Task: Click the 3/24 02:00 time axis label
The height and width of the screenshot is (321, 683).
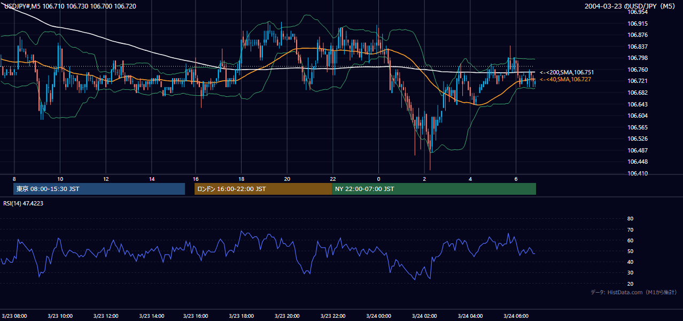Action: [x=424, y=316]
